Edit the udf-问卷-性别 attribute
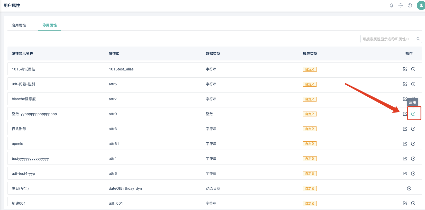The image size is (425, 210). (405, 84)
